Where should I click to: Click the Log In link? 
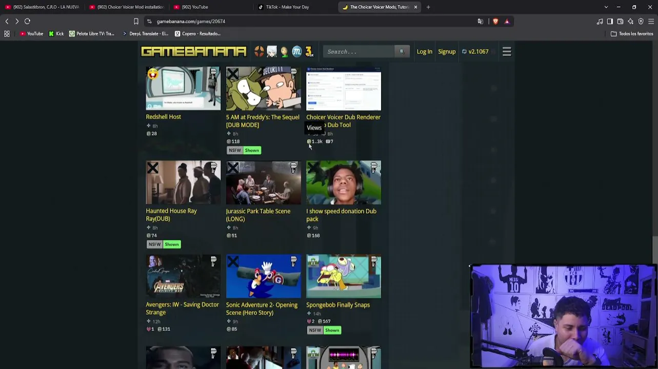tap(424, 52)
